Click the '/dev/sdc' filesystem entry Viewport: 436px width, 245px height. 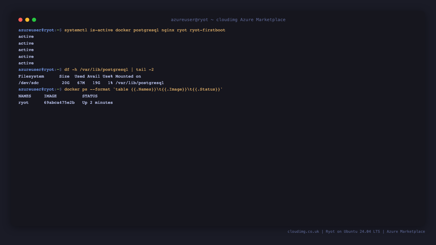tap(29, 83)
